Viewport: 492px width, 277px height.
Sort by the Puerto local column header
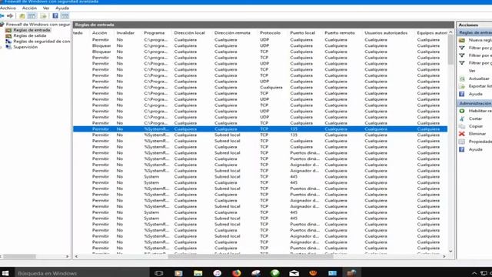[x=302, y=32]
